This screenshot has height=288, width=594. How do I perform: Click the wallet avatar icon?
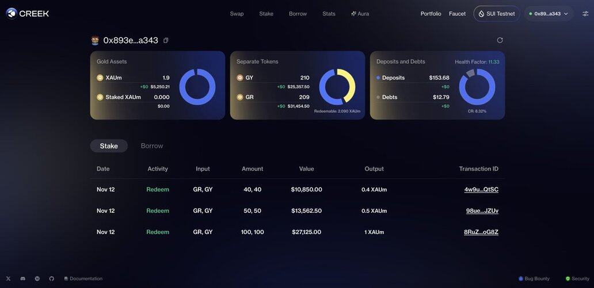coord(95,40)
